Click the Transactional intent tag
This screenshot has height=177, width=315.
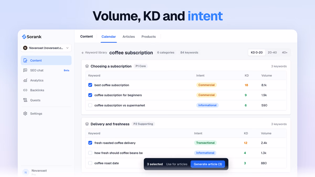tap(205, 143)
